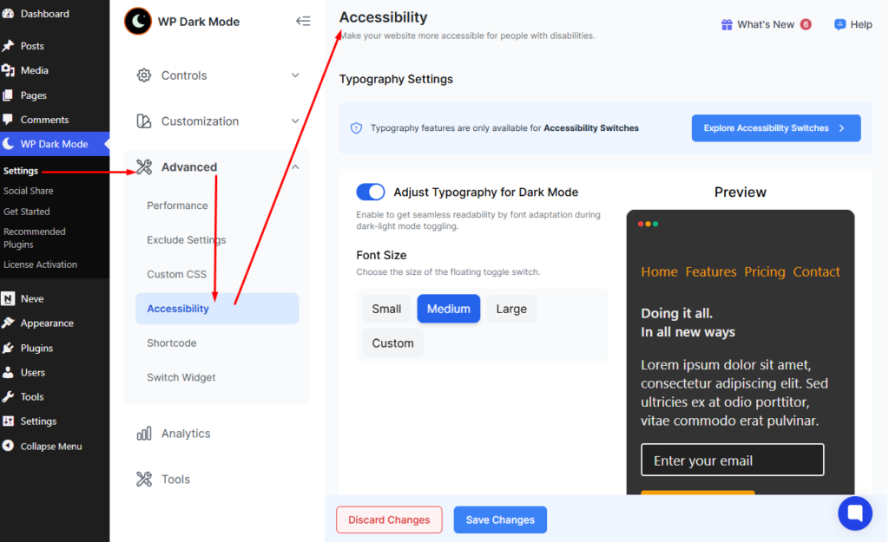This screenshot has height=542, width=889.
Task: Click the Plugins plug icon
Action: [x=8, y=348]
